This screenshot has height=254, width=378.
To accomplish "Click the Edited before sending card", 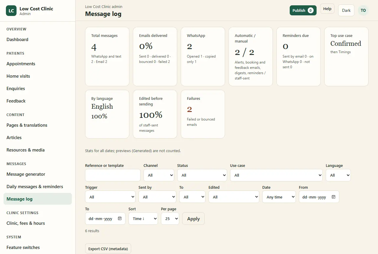I will [155, 114].
